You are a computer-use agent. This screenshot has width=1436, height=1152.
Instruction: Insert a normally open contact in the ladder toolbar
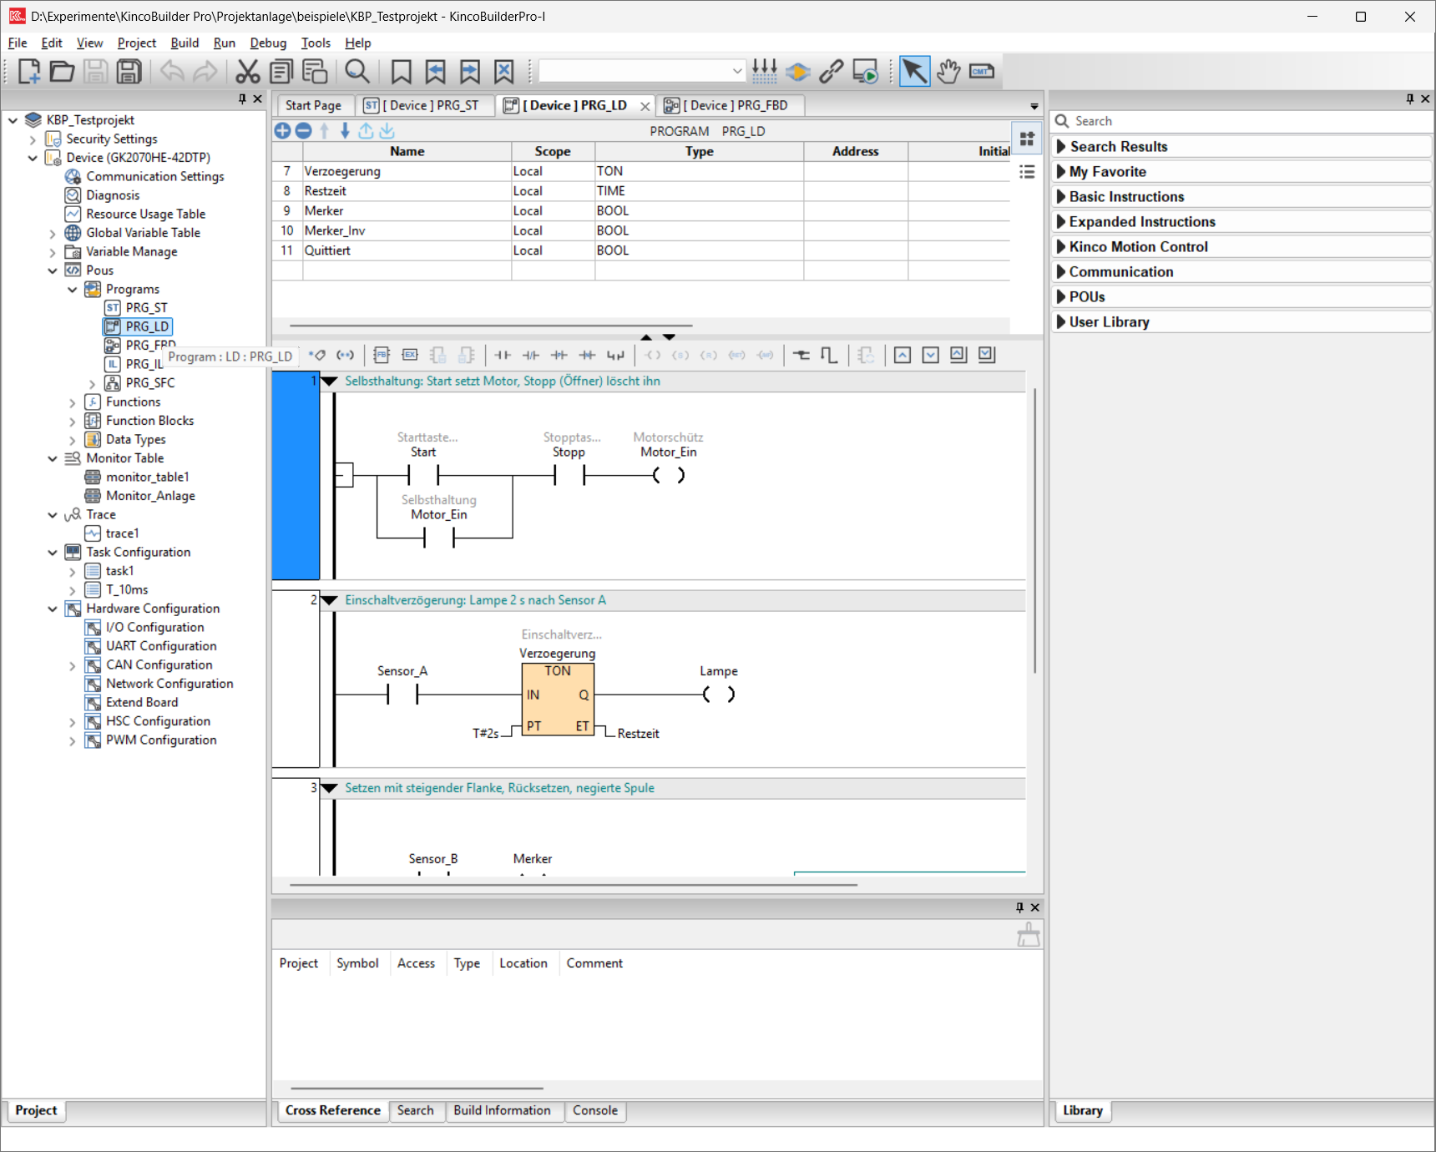click(503, 356)
